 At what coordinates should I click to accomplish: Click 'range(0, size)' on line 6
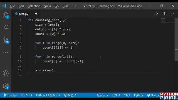point(65,43)
